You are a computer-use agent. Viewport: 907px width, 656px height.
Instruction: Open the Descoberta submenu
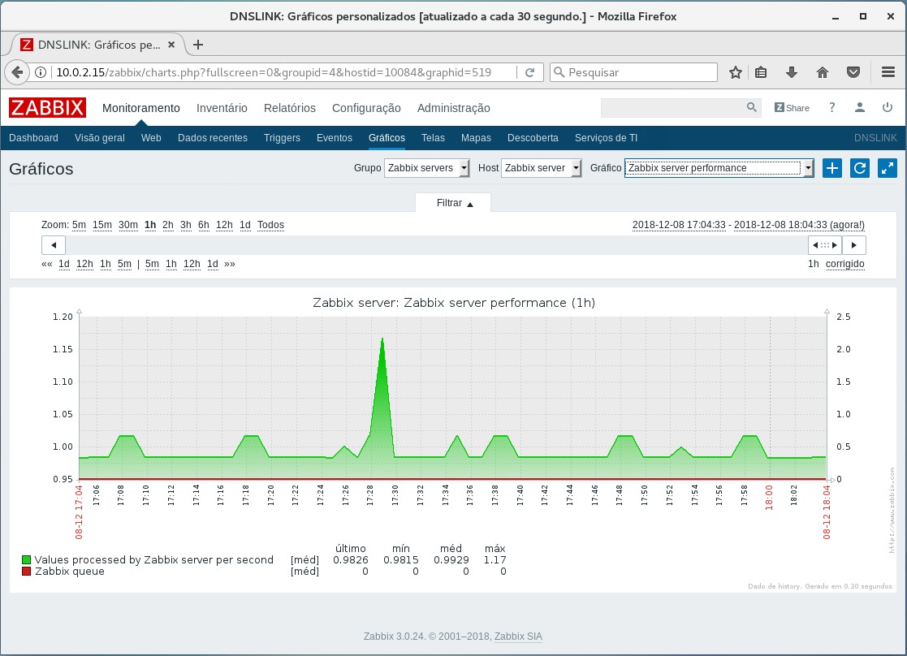[533, 138]
